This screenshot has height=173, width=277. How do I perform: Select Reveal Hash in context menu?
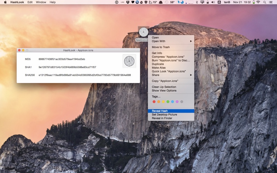click(171, 111)
